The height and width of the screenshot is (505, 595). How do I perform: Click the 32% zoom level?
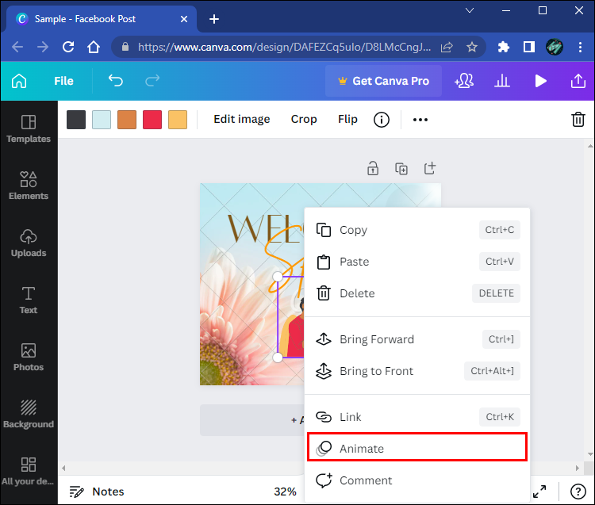tap(285, 492)
